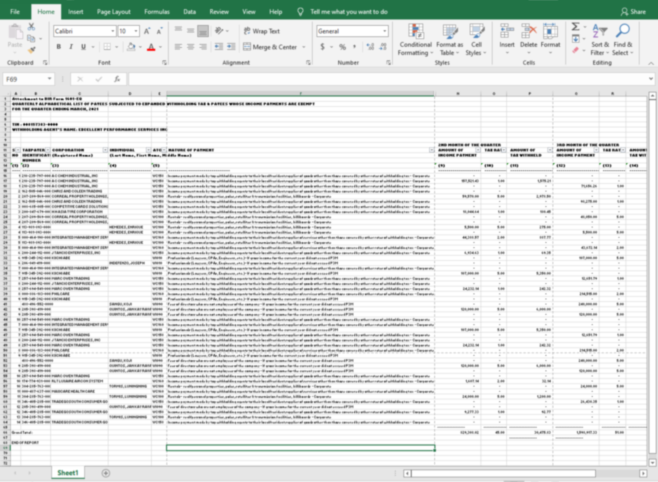The image size is (658, 482).
Task: Click the Format Painter brush icon
Action: click(x=31, y=50)
